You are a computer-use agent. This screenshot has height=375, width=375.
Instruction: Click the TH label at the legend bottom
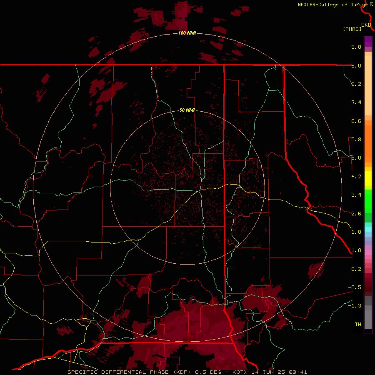(358, 325)
